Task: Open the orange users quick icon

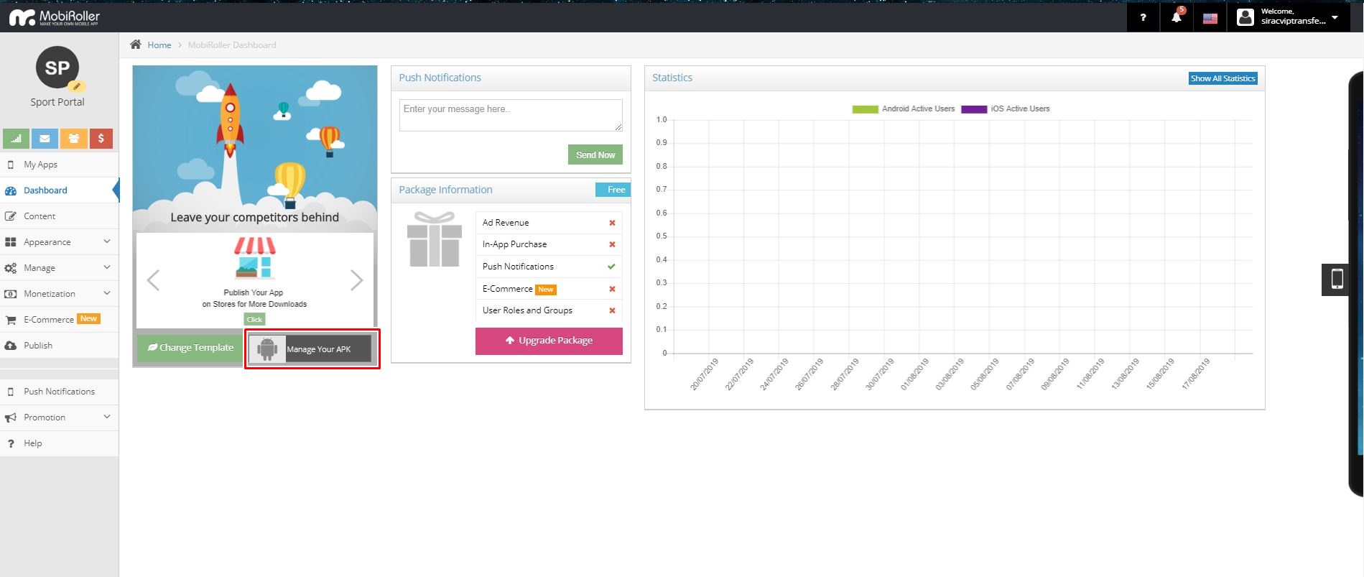Action: [x=73, y=138]
